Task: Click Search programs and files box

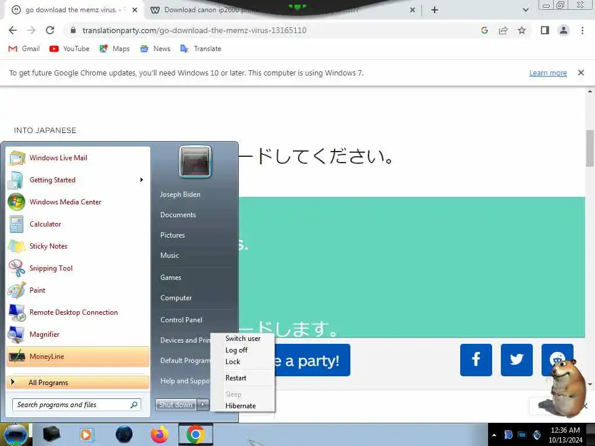Action: tap(77, 405)
